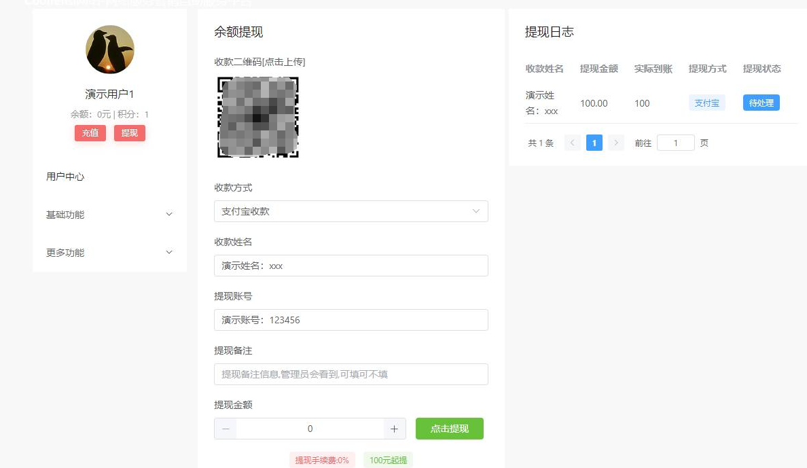The image size is (807, 468).
Task: Click the 支付宝 tag in the withdrawal log
Action: coord(706,103)
